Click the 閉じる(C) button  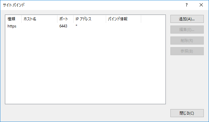187,113
